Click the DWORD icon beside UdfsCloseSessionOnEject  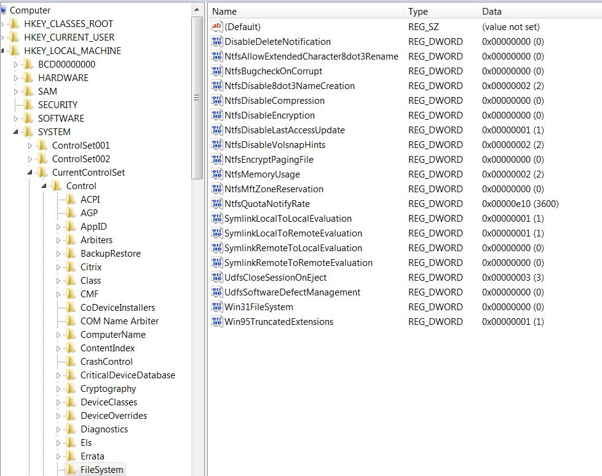(216, 278)
